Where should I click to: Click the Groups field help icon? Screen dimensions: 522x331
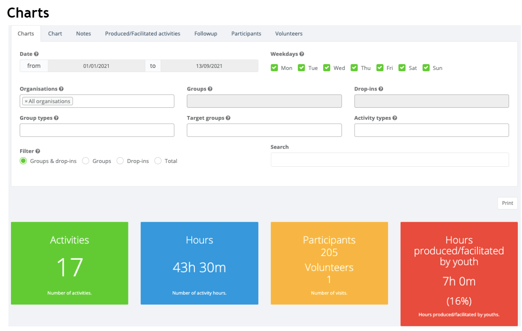tap(210, 89)
